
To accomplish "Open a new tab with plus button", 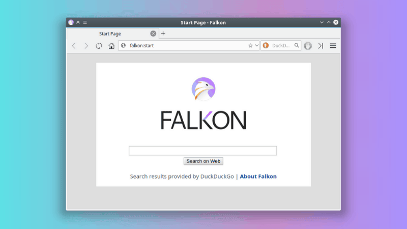I will tap(163, 34).
